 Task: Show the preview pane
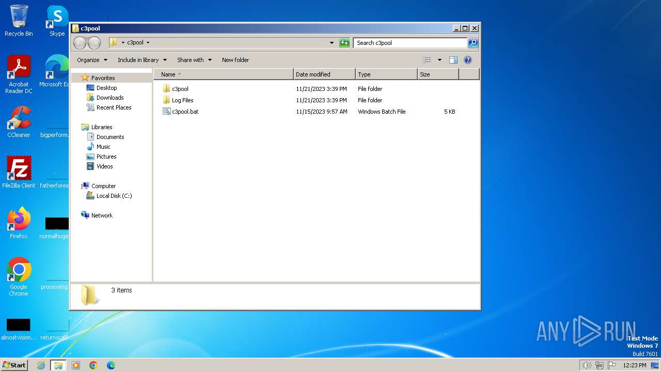click(453, 60)
